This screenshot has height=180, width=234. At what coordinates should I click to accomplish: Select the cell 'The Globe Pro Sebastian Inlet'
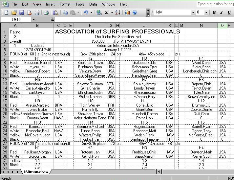point(118,37)
